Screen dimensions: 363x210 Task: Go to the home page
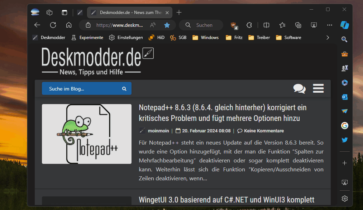click(x=69, y=25)
